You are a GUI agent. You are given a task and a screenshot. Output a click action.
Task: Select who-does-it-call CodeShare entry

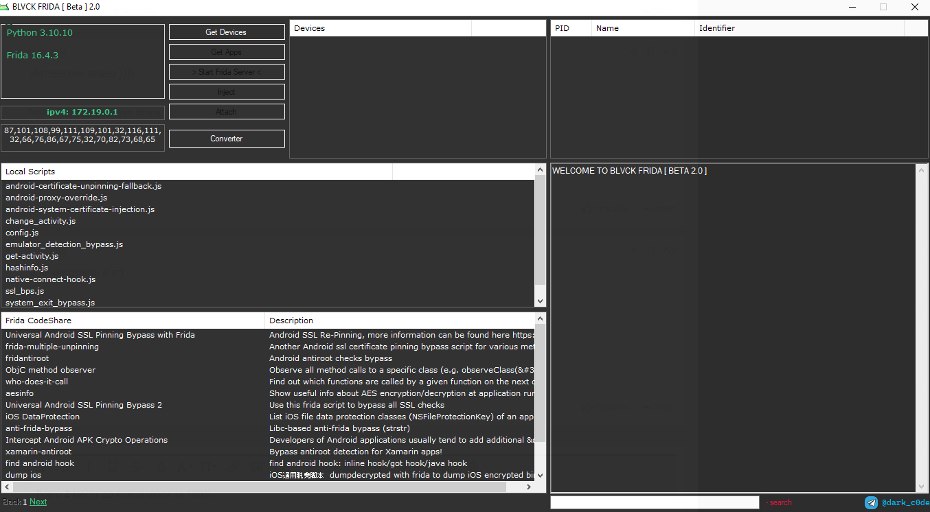(37, 382)
